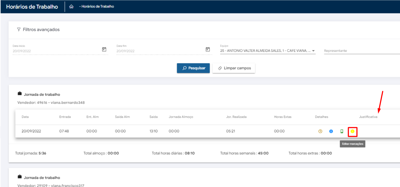Click the Horários de Trabalho page title
Screen dimensions: 400x187
32,7
